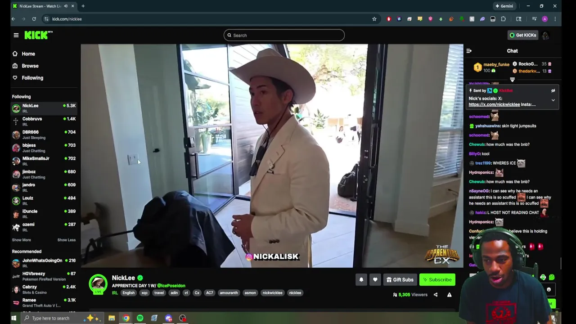The image size is (576, 324).
Task: Click Show More under Following
Action: (21, 240)
